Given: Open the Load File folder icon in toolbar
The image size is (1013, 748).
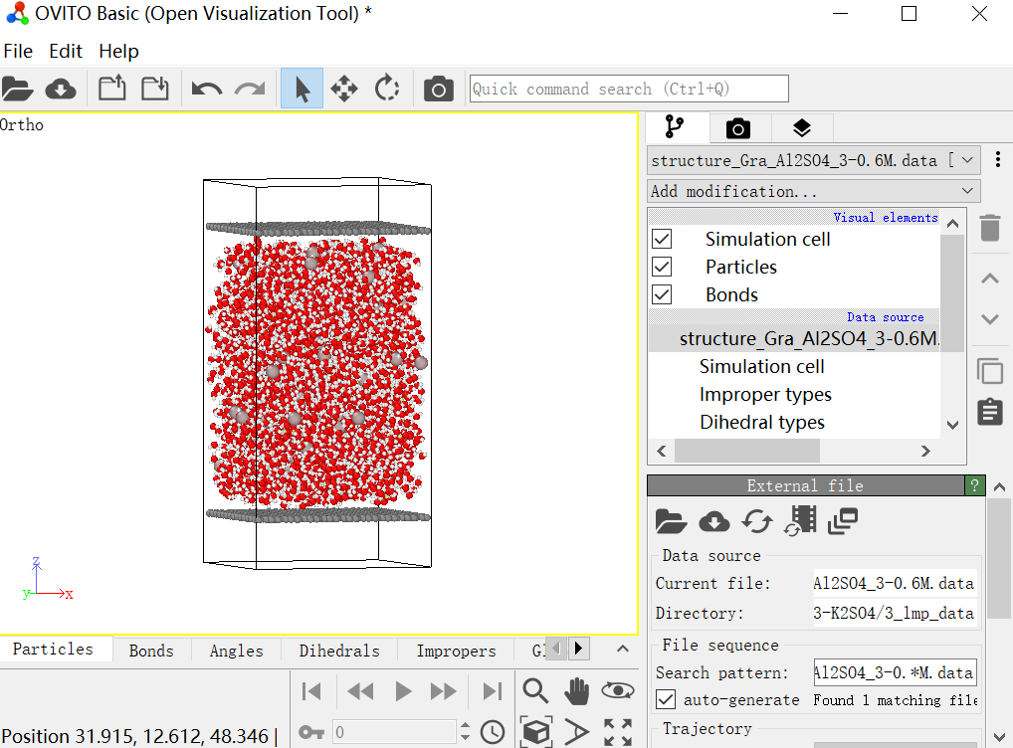Looking at the screenshot, I should [18, 89].
